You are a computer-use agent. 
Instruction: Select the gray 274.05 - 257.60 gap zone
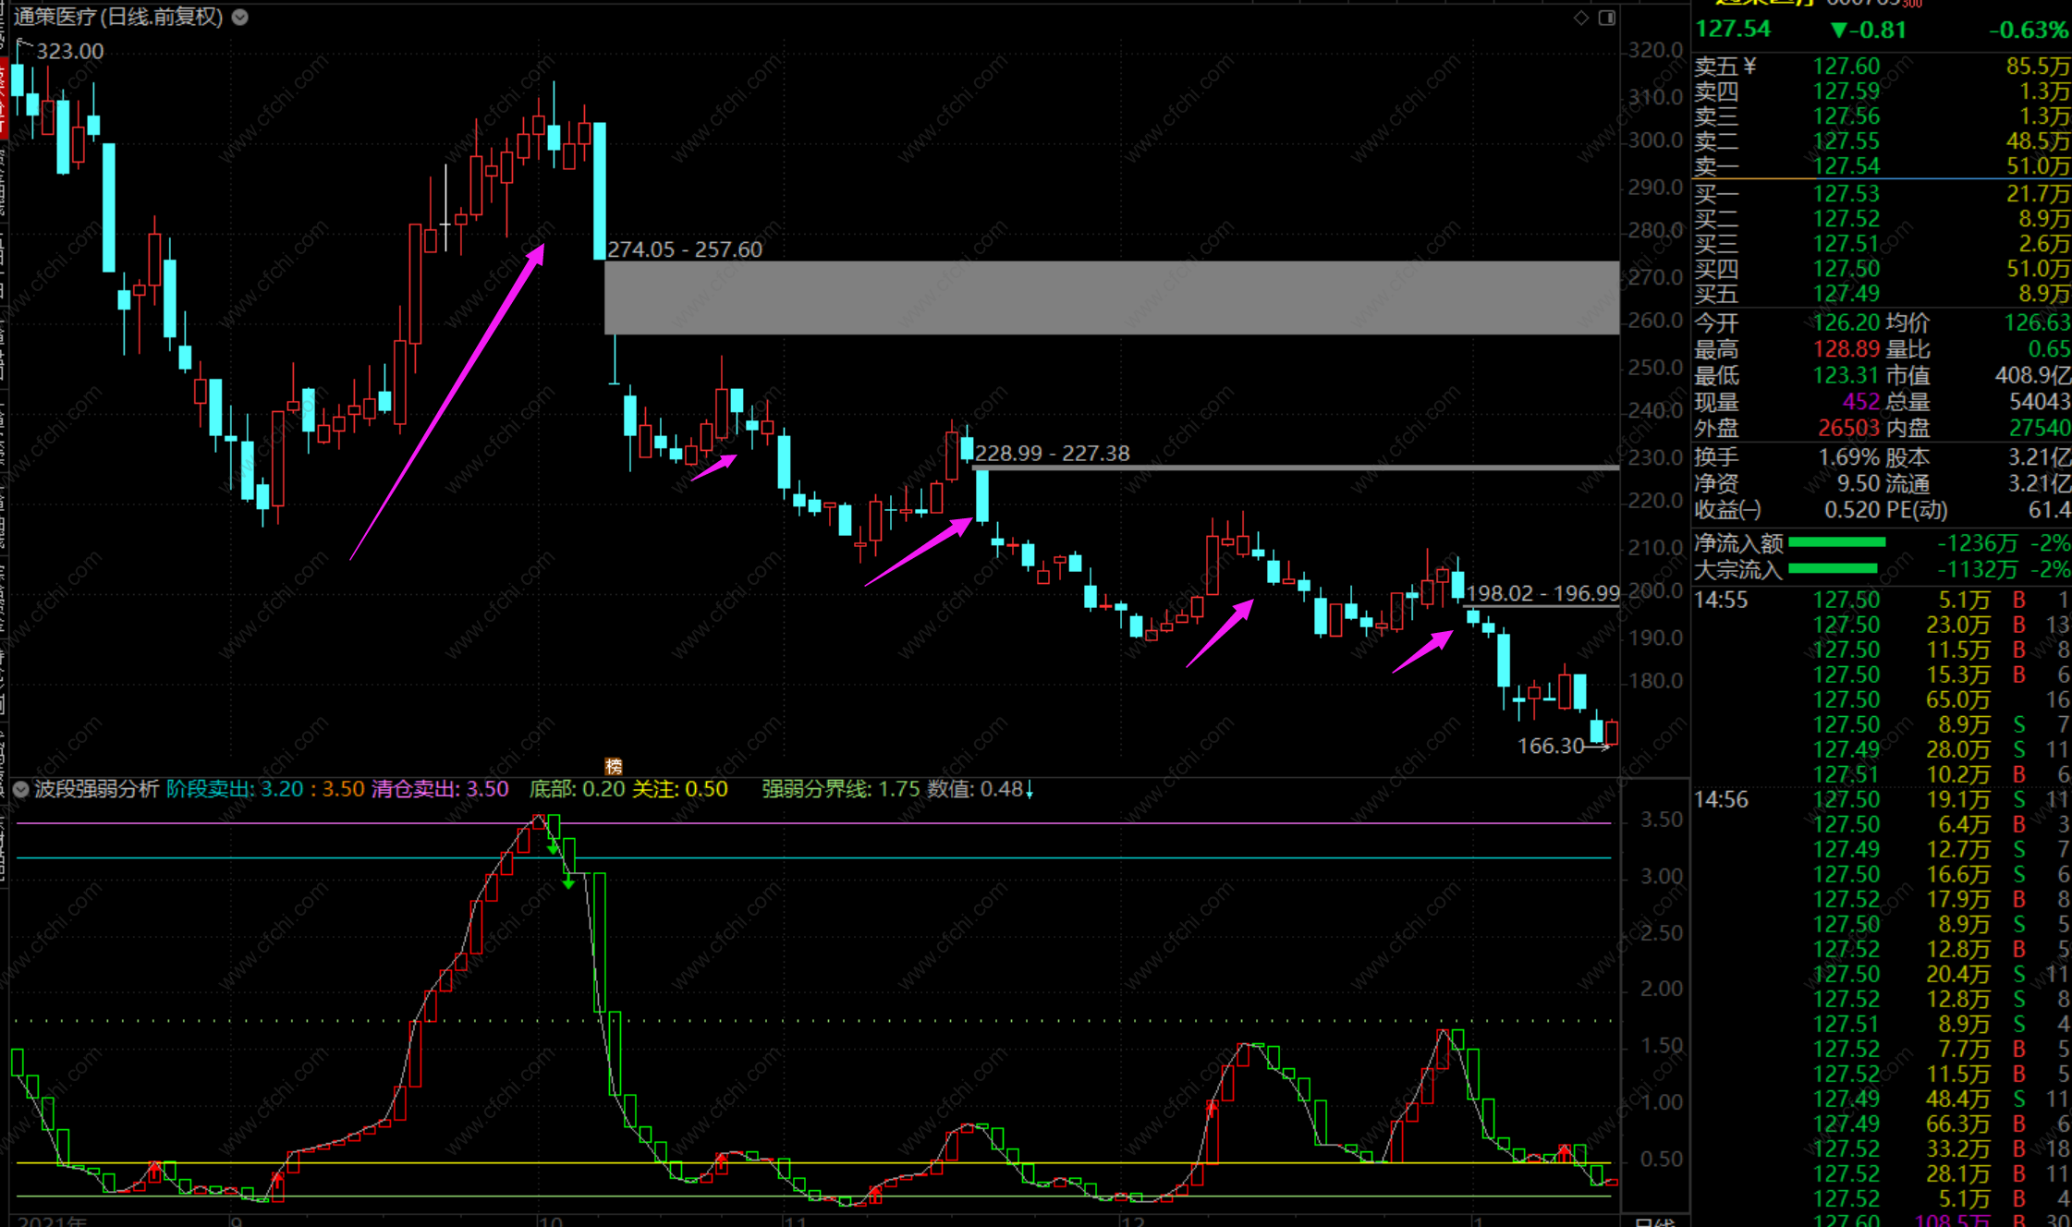click(1109, 298)
